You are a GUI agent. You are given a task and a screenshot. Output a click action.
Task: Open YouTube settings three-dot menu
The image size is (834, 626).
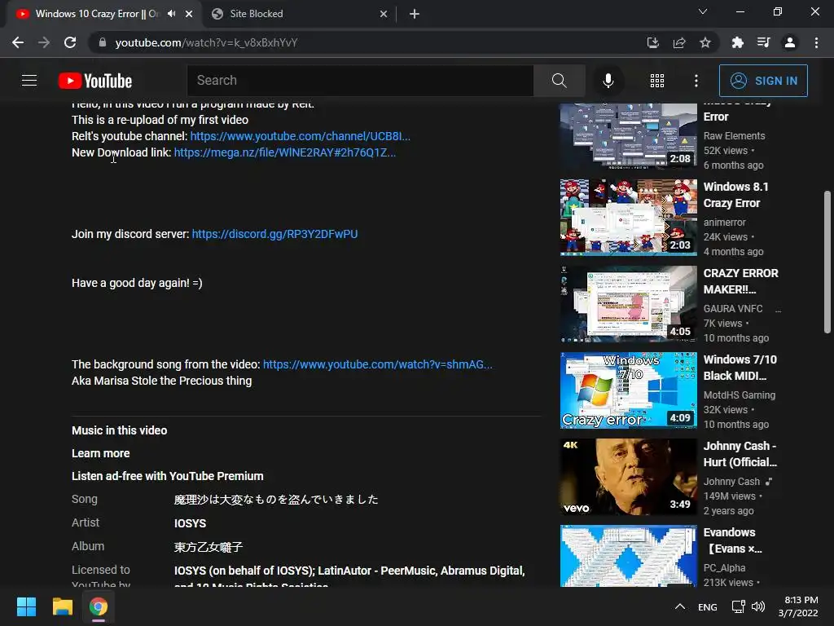pyautogui.click(x=696, y=81)
